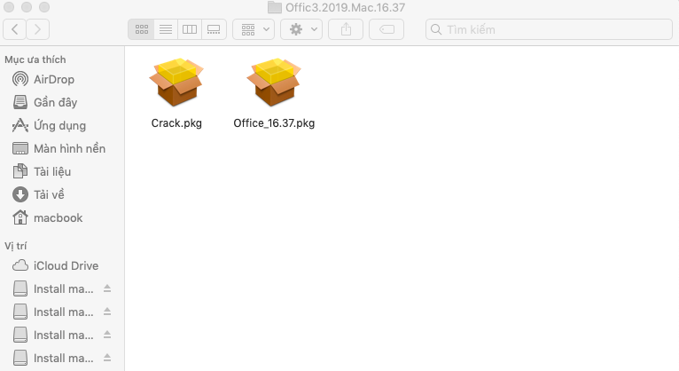Click the Edit Tags toolbar button
The image size is (679, 371).
pyautogui.click(x=386, y=29)
